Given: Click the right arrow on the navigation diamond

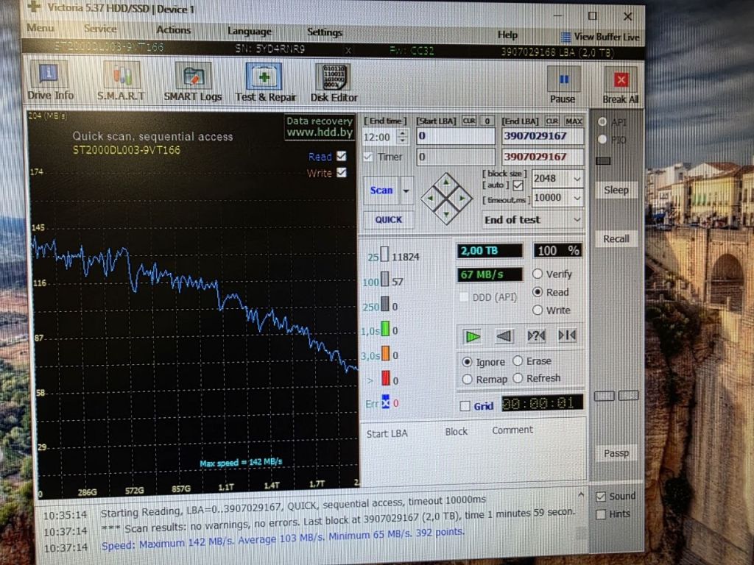Looking at the screenshot, I should (462, 197).
